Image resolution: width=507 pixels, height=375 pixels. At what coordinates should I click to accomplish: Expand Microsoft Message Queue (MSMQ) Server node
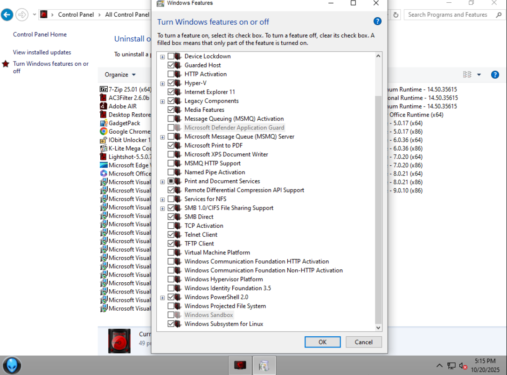click(163, 137)
